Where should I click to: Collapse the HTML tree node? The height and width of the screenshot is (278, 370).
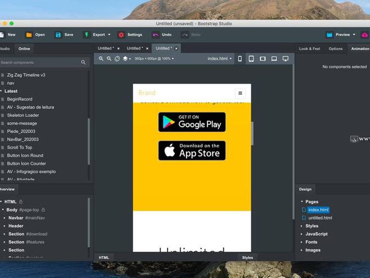coord(1,202)
